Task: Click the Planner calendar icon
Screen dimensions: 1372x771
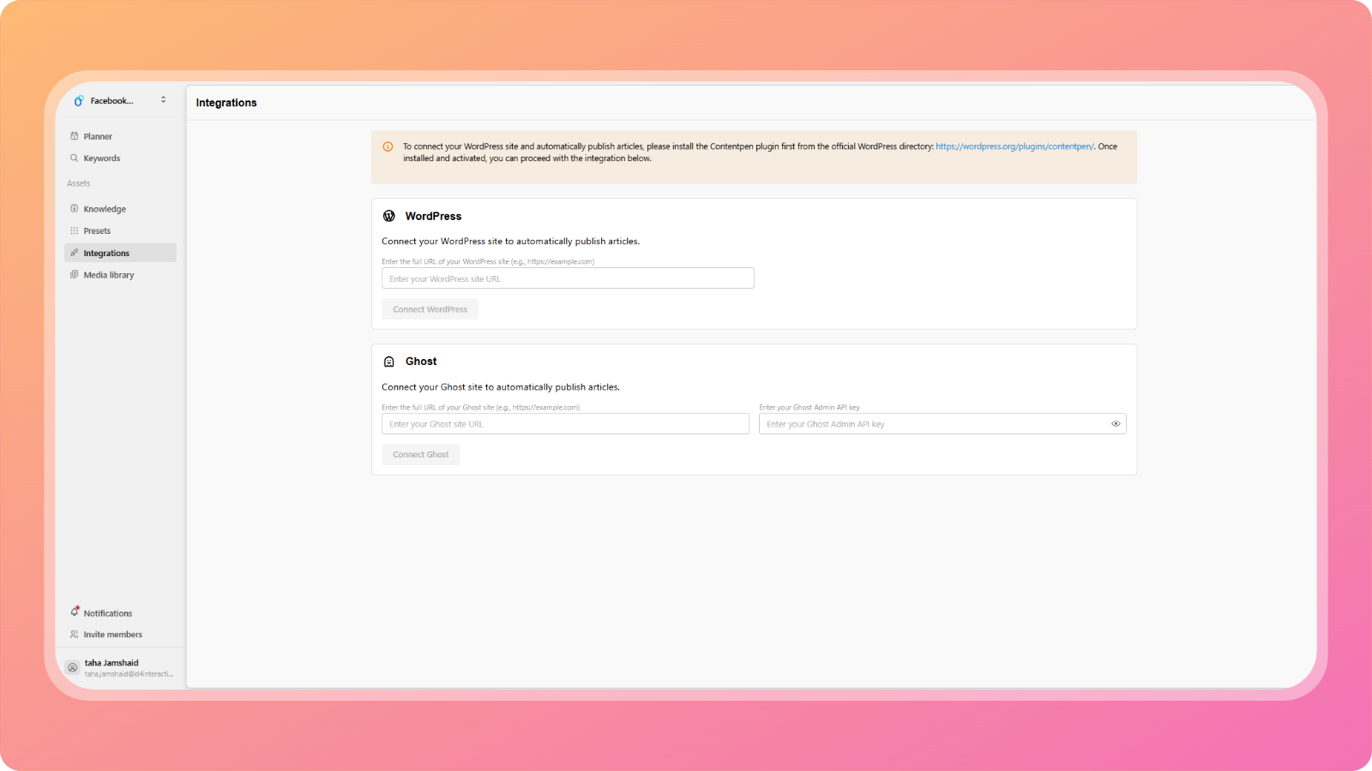Action: coord(75,136)
